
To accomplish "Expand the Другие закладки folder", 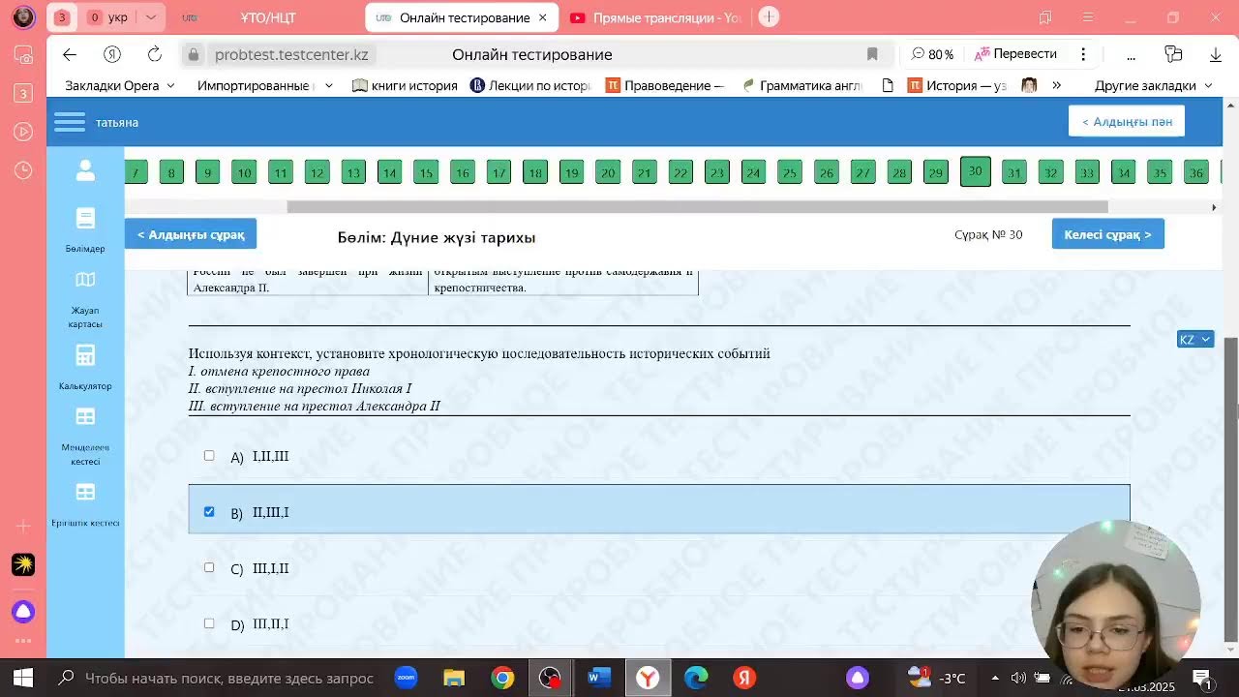I will [1153, 85].
